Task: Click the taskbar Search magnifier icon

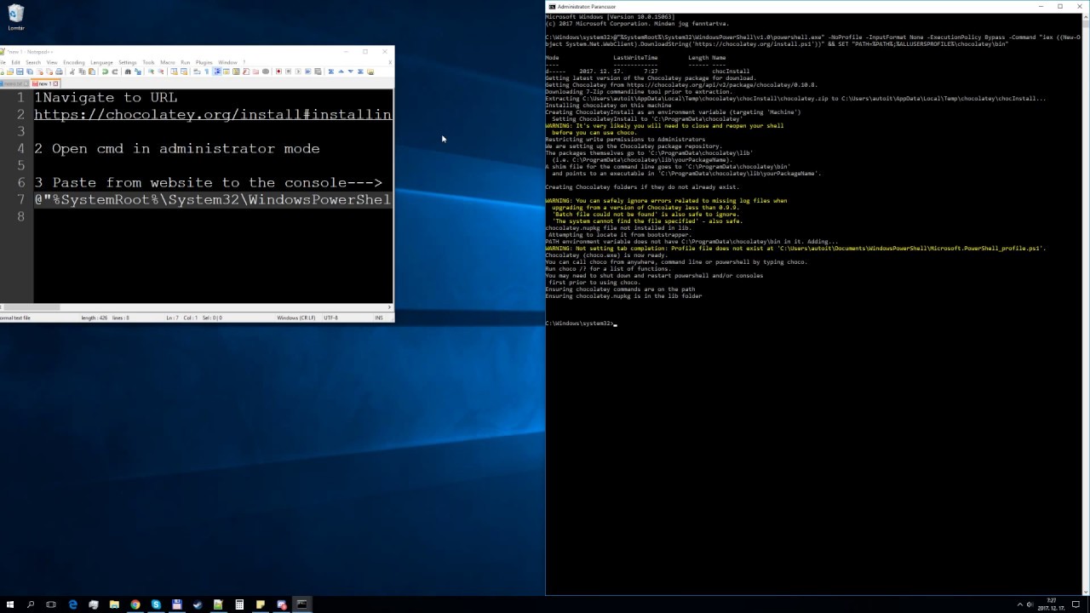Action: point(31,604)
